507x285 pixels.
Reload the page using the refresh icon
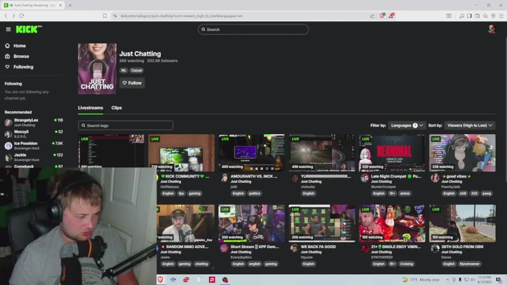(x=21, y=16)
